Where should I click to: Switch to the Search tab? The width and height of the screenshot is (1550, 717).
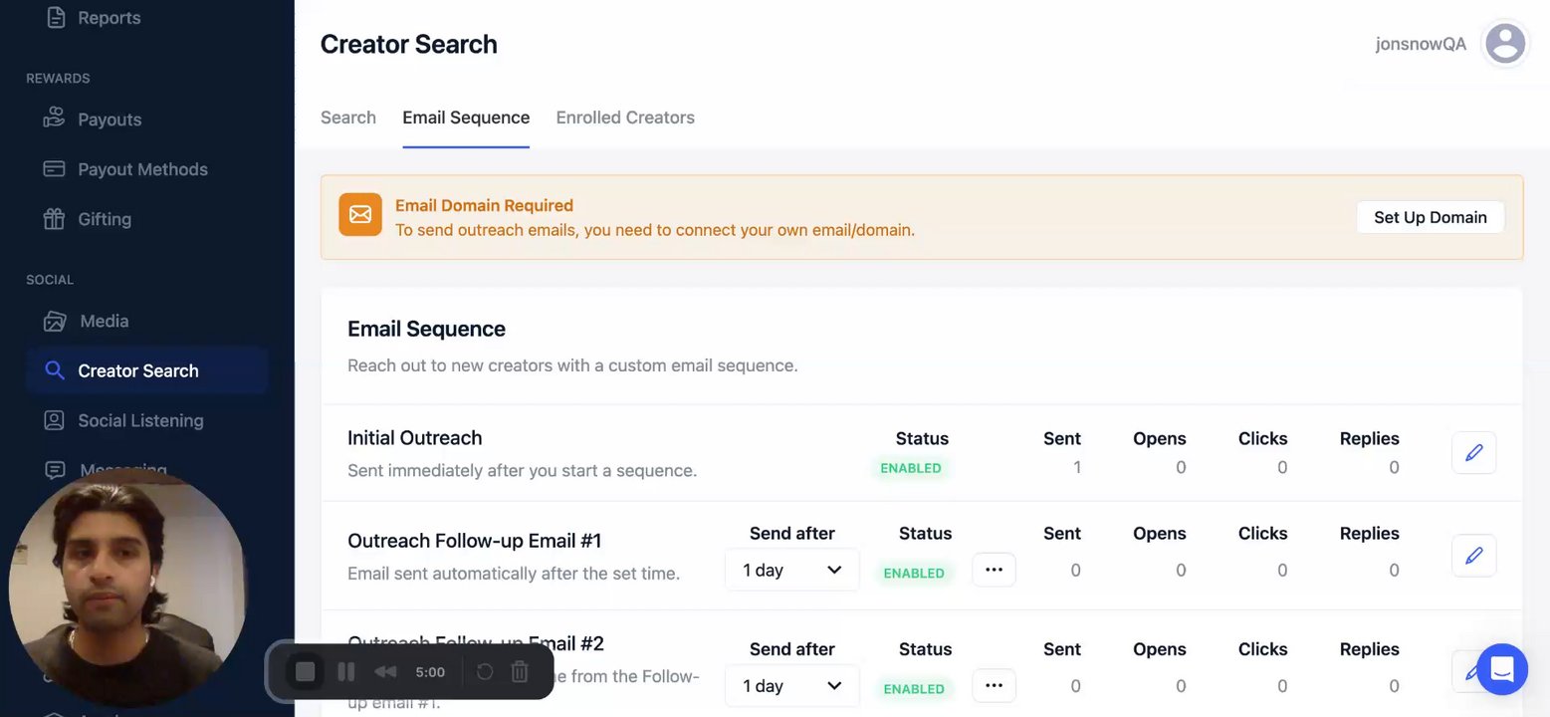coord(348,118)
